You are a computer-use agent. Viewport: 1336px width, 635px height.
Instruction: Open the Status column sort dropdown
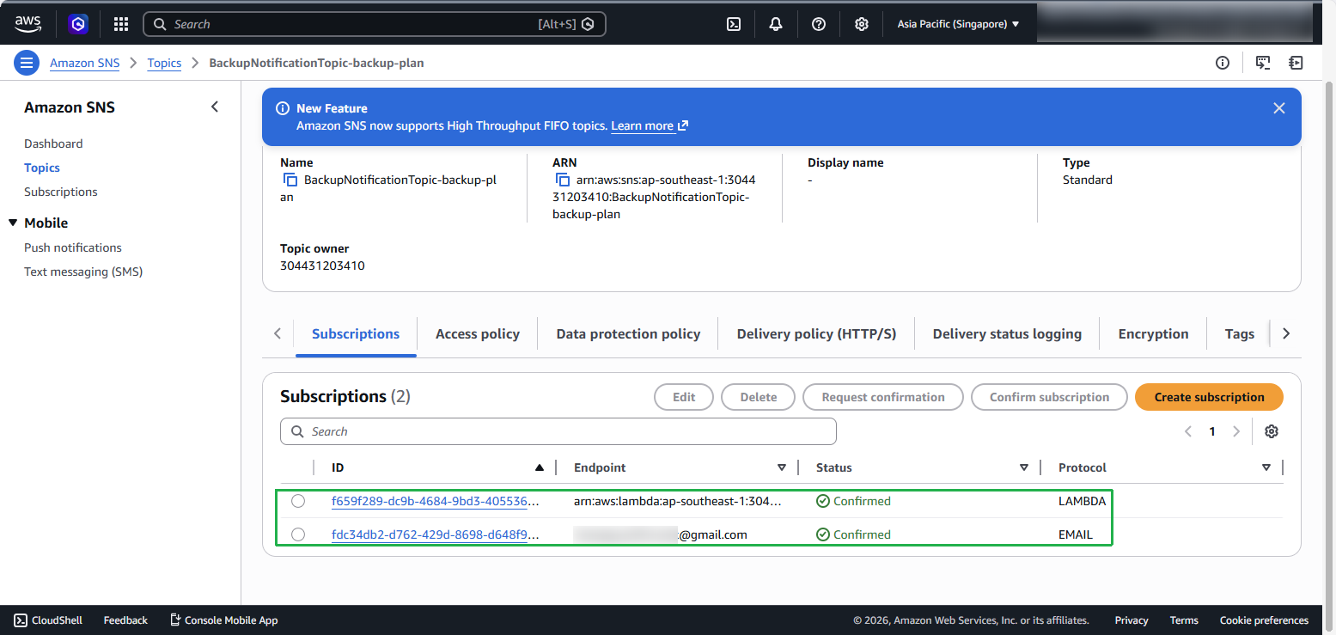click(x=1024, y=468)
